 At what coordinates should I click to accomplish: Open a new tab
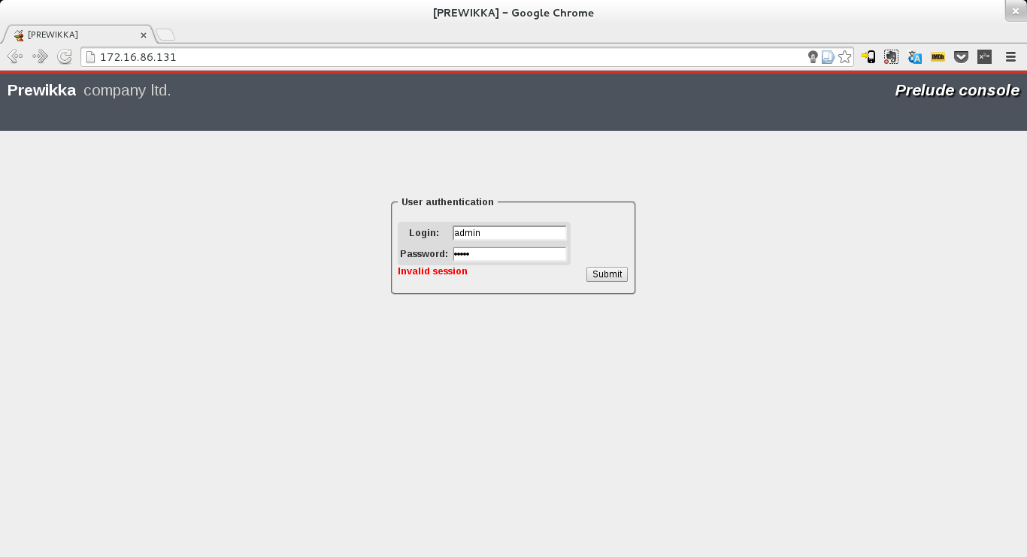[165, 35]
